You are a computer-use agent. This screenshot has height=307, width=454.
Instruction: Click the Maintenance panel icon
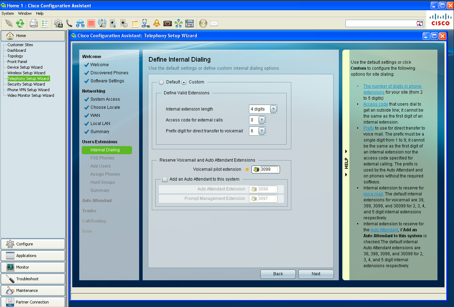pyautogui.click(x=10, y=290)
